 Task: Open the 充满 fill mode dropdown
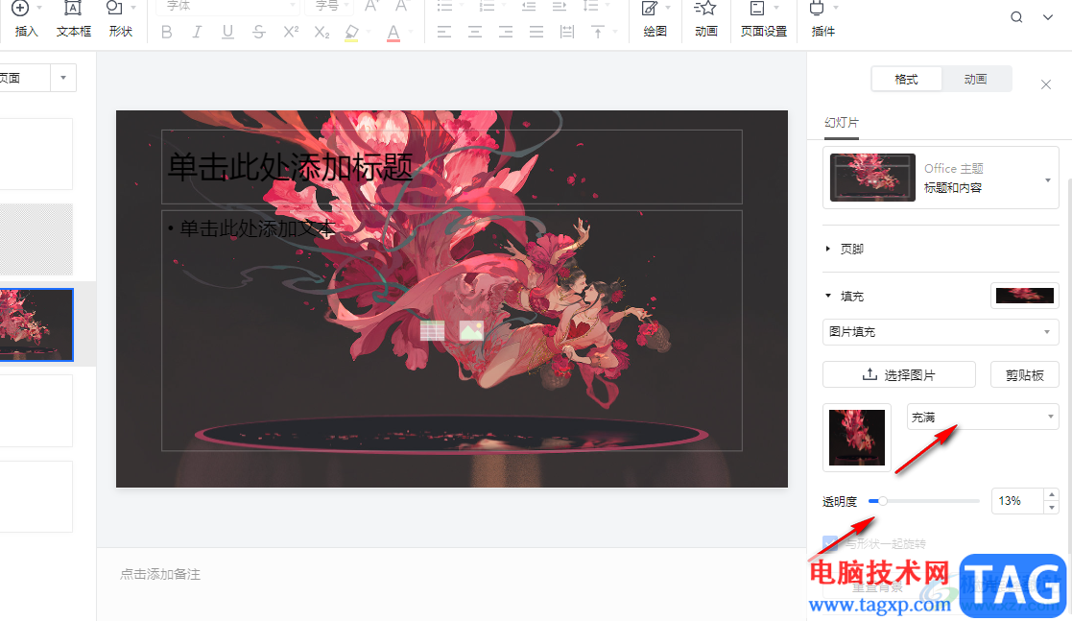[x=982, y=417]
